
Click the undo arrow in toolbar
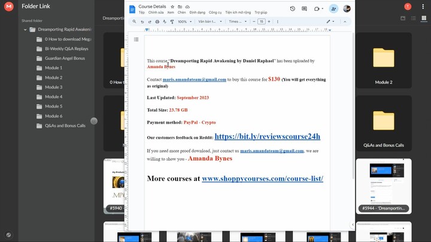142,22
